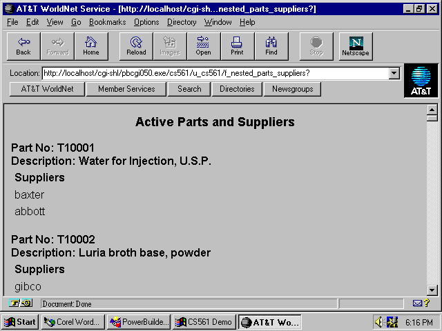Click inside the Location URL field

click(215, 73)
